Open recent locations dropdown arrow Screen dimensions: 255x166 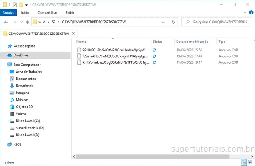[x=22, y=22]
